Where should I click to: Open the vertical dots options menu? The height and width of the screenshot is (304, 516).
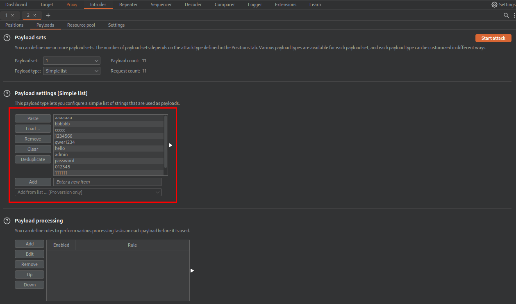514,15
